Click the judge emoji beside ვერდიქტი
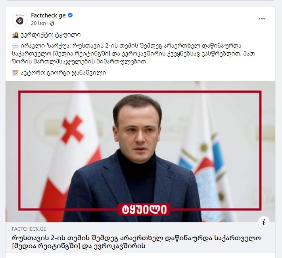The height and width of the screenshot is (258, 282). pos(15,35)
